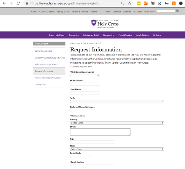
Task: Reload the page with the refresh icon
Action: click(18, 3)
